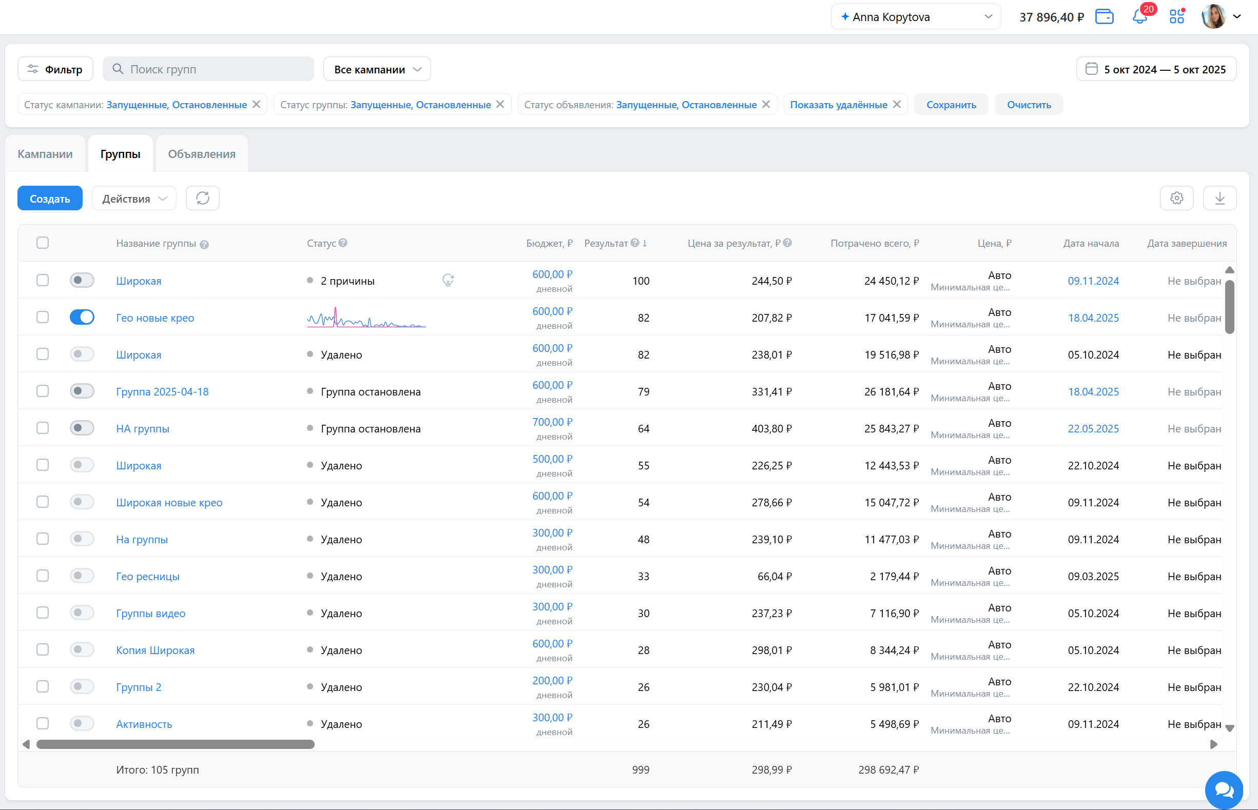Open the apps grid icon
The width and height of the screenshot is (1258, 810).
[1176, 17]
